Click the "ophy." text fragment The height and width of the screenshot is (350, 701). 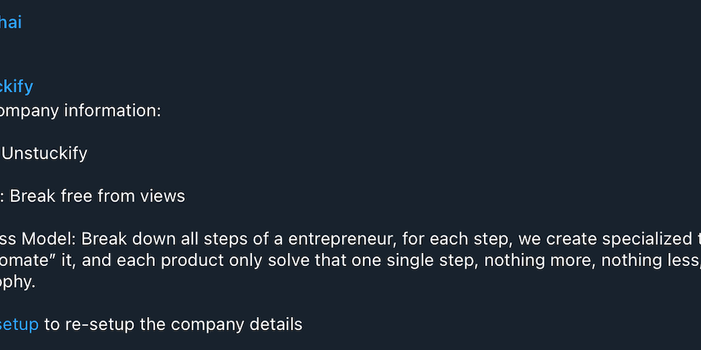click(17, 282)
